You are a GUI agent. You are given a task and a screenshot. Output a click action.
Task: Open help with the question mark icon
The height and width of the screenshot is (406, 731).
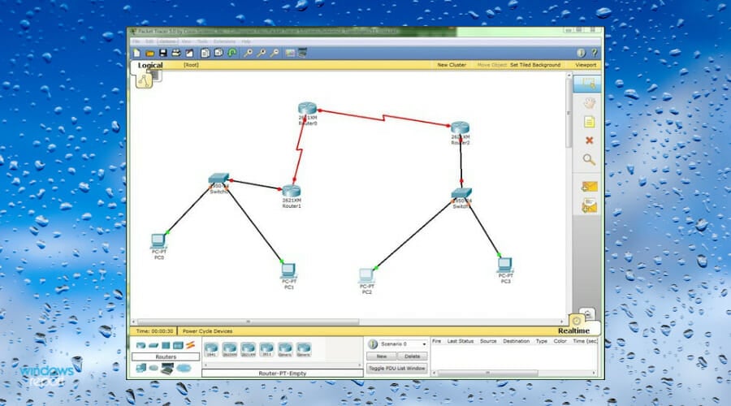595,53
